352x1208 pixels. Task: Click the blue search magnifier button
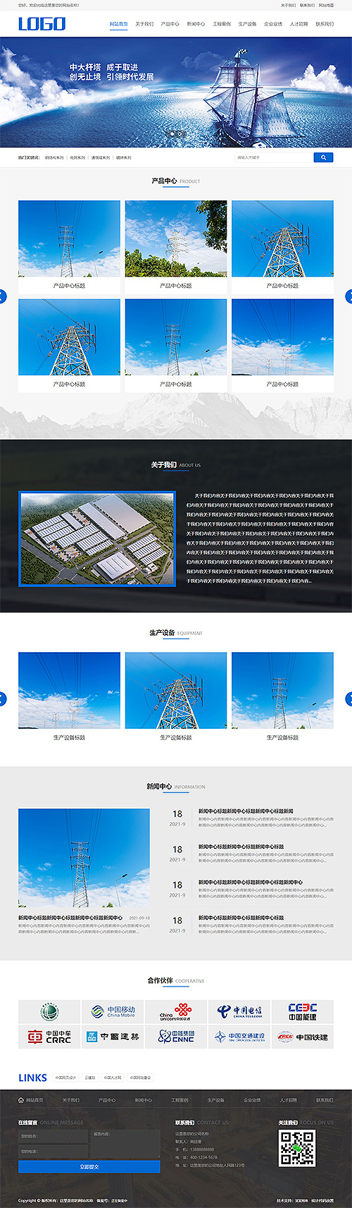[323, 157]
